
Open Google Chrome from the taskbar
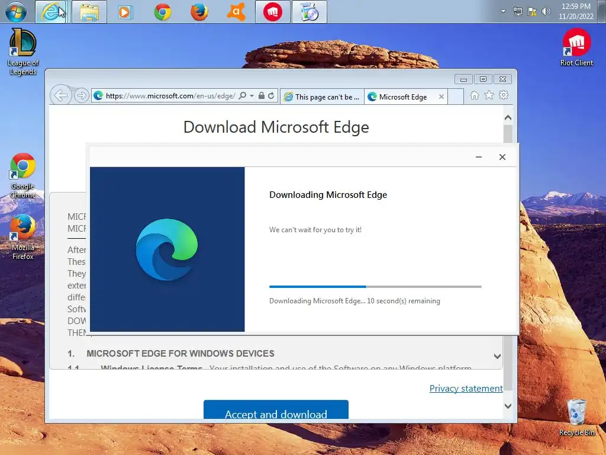click(x=163, y=12)
